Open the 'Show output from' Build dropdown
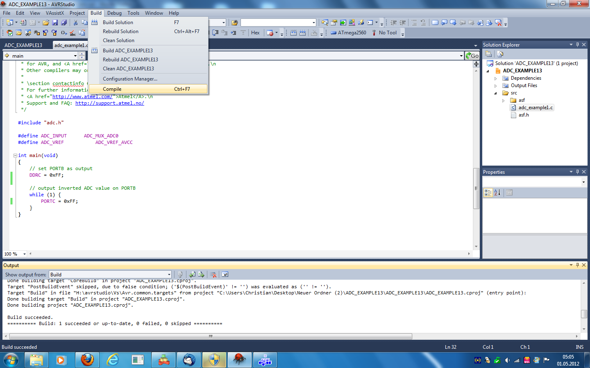This screenshot has height=368, width=590. click(x=169, y=275)
